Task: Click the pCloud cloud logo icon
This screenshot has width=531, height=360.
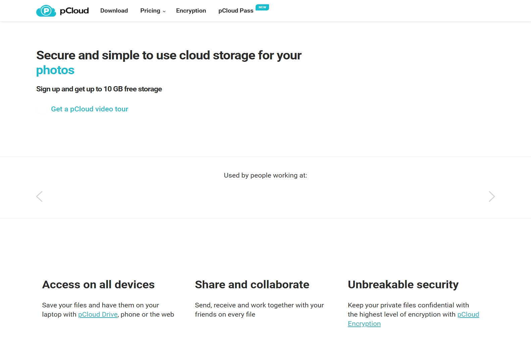Action: [46, 11]
